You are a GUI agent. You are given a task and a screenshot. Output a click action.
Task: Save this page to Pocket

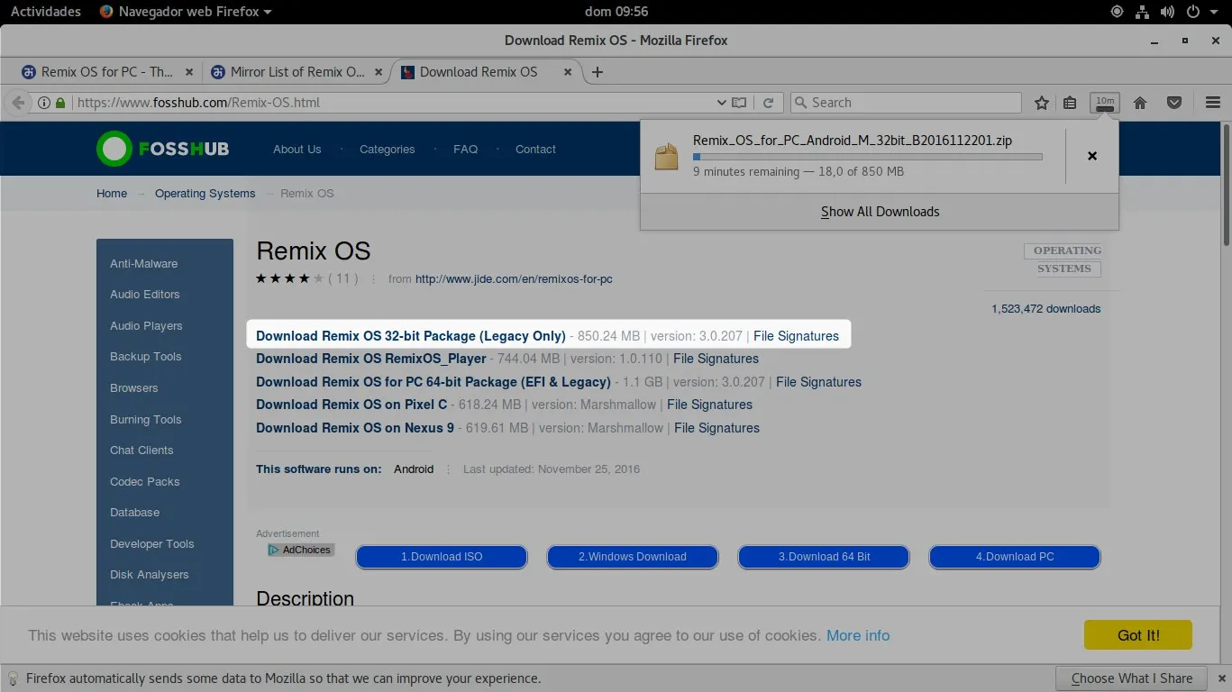tap(1174, 102)
